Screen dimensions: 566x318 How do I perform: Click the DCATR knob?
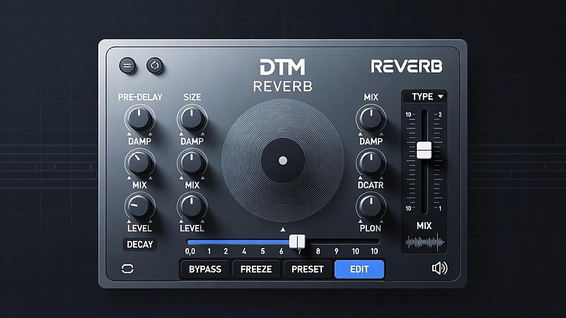(370, 163)
